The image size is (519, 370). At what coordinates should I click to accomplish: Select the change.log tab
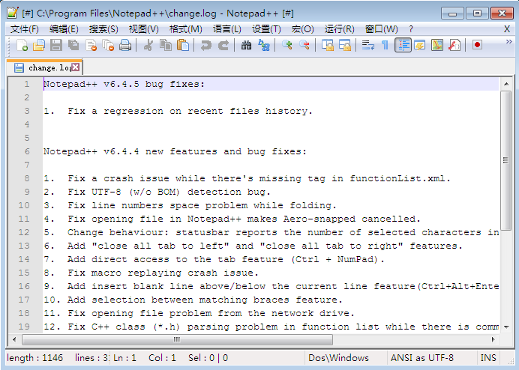coord(44,67)
